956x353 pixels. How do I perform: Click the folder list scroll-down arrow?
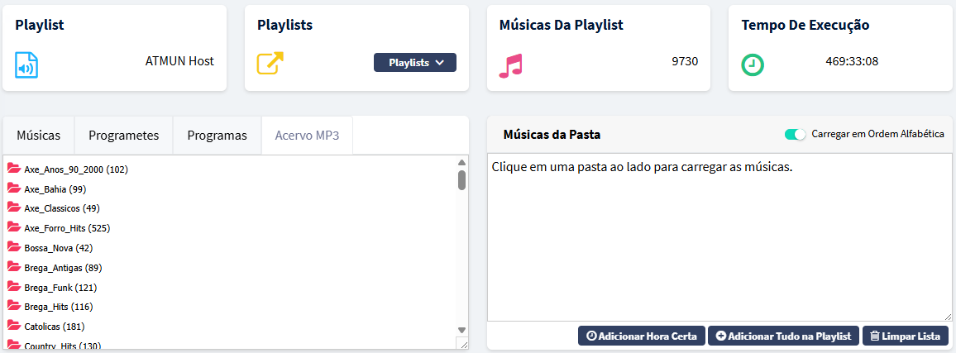click(461, 328)
